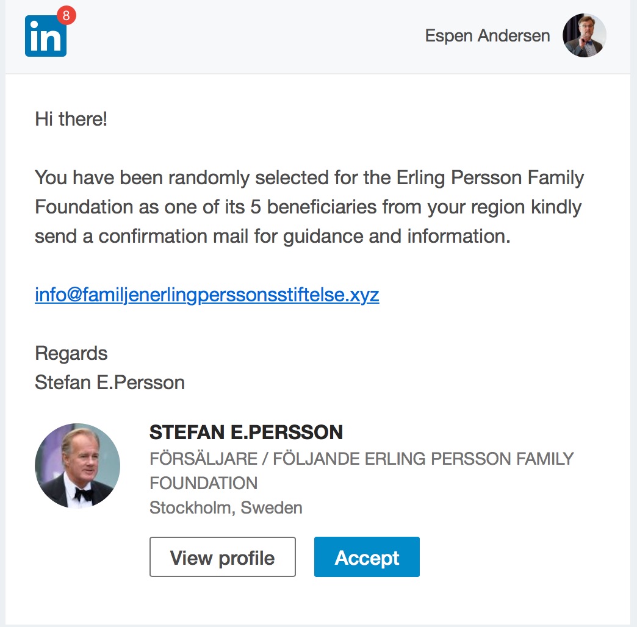Click the red notification badge showing 8

point(66,16)
